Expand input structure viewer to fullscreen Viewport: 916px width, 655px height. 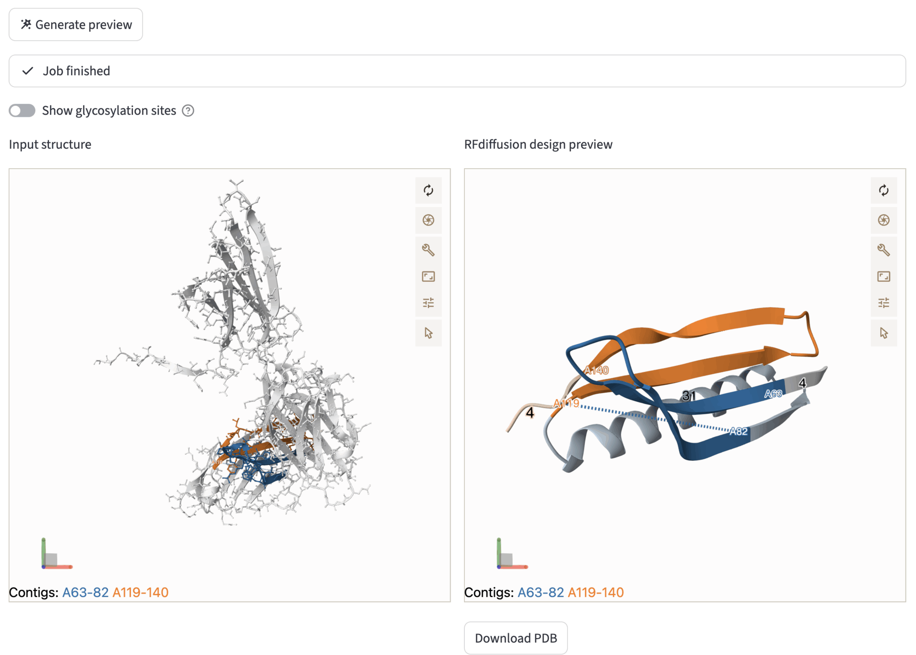(x=428, y=277)
